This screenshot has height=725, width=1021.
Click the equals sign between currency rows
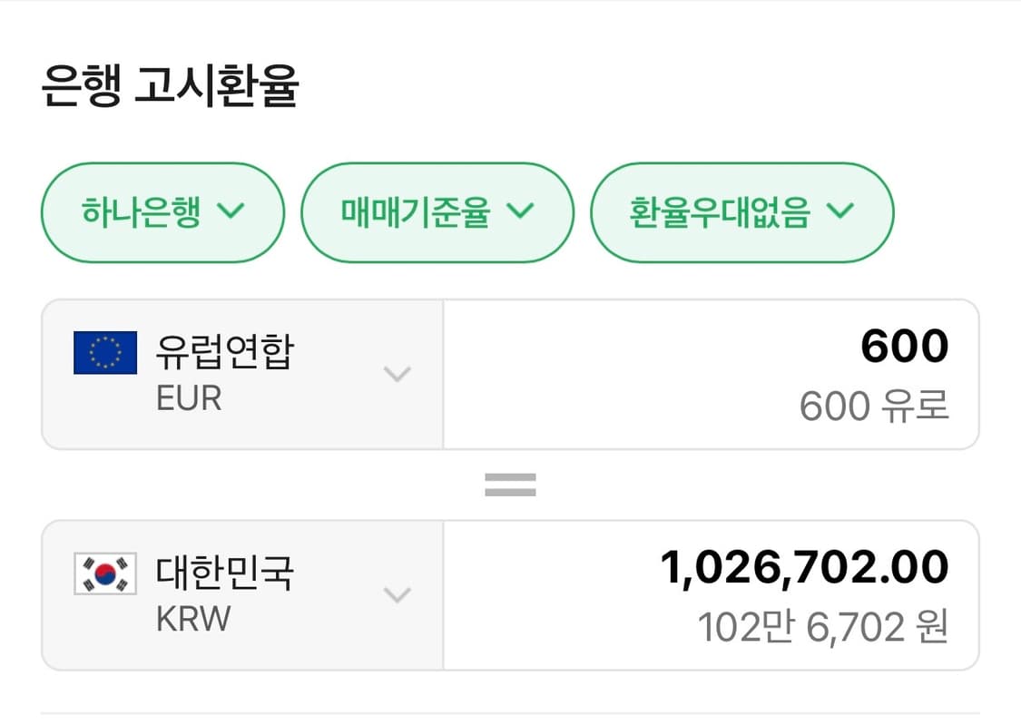point(510,483)
